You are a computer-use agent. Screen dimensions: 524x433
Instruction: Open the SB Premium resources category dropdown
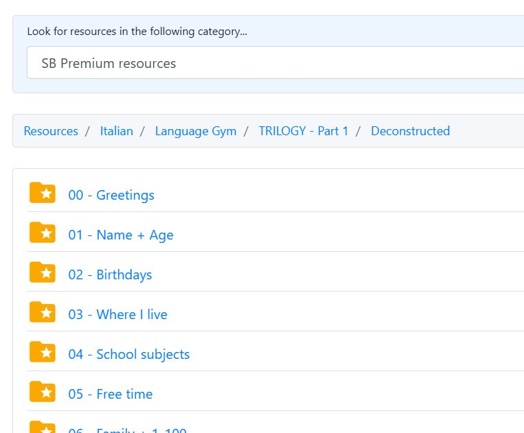pos(275,62)
